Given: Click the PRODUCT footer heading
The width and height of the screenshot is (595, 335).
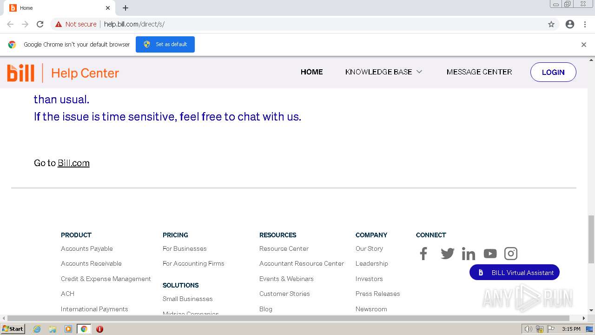Looking at the screenshot, I should (x=76, y=235).
